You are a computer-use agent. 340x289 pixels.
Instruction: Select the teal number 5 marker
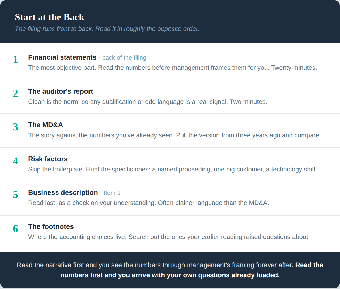15,195
